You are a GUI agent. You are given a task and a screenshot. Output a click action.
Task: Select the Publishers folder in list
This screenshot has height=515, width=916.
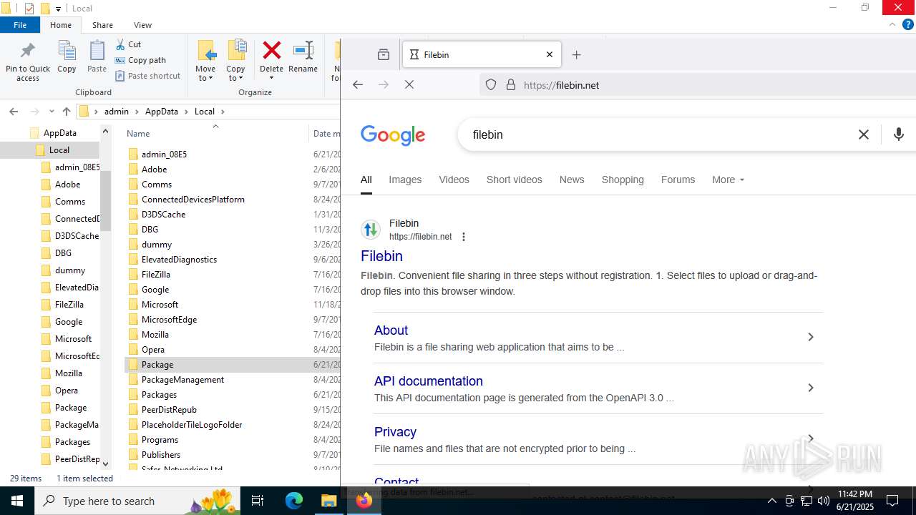click(x=161, y=455)
